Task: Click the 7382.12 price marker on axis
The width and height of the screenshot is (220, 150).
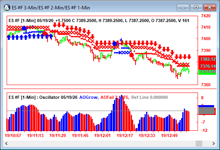Action: [207, 59]
